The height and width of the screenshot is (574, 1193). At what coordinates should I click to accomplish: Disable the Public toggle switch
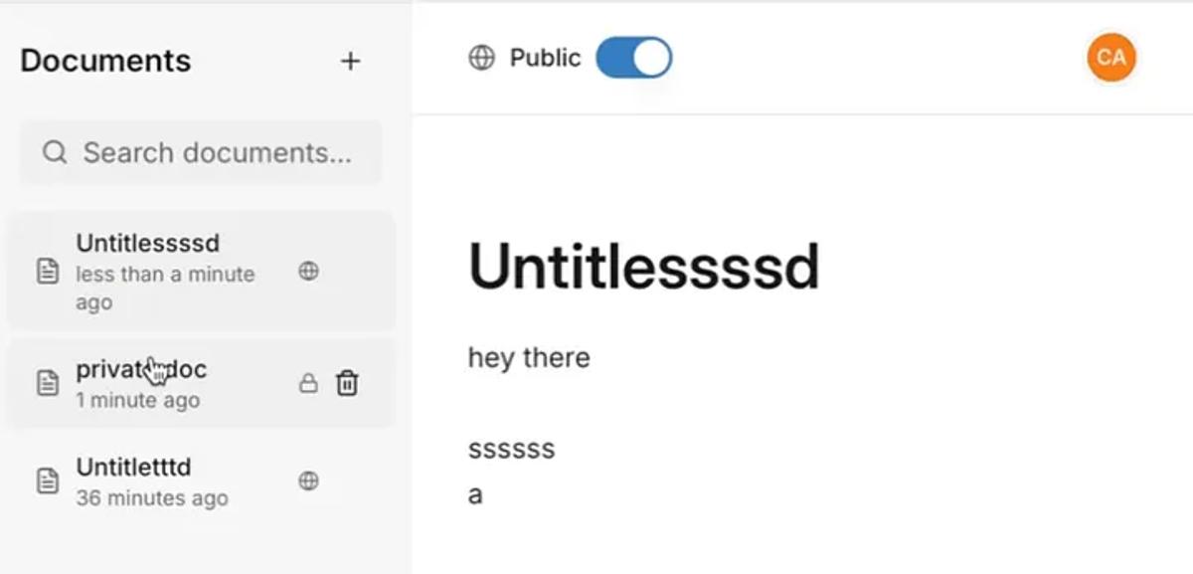pos(633,57)
